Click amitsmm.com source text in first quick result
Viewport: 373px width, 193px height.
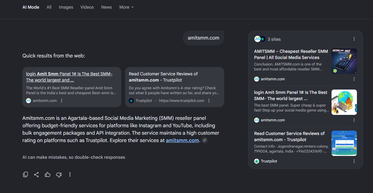tap(45, 101)
